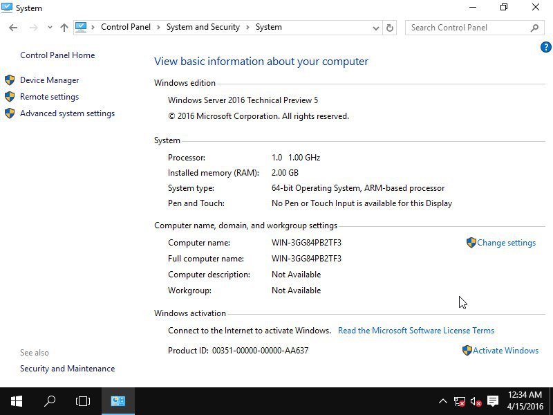Click the 2.00 GB memory value
The image size is (553, 415).
(285, 173)
